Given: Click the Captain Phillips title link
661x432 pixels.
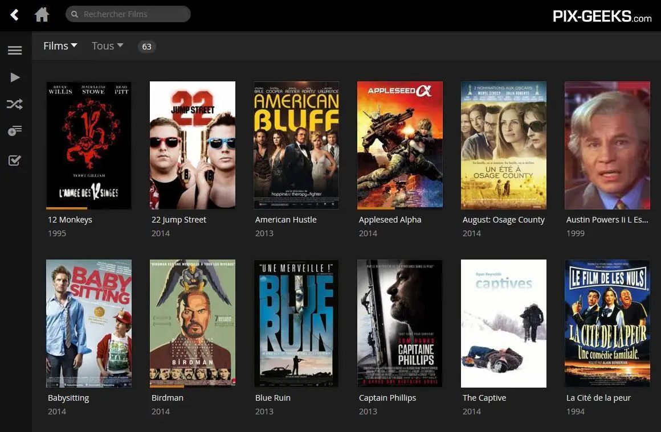Looking at the screenshot, I should pyautogui.click(x=387, y=398).
